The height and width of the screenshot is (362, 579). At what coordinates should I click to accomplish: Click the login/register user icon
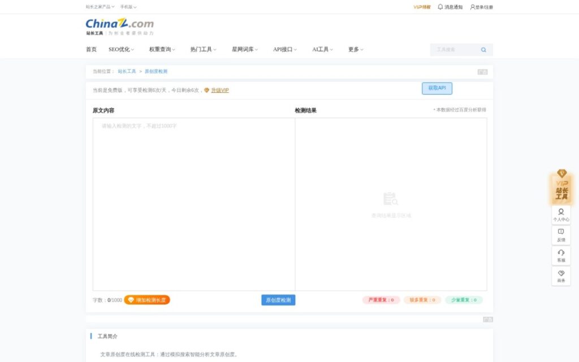pos(472,7)
